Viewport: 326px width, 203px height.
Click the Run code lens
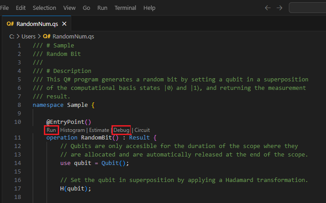[x=51, y=130]
